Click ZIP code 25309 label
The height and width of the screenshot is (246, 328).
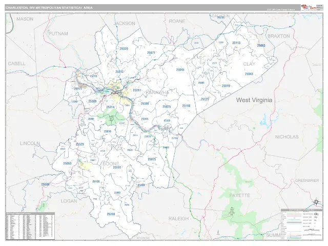(x=92, y=101)
